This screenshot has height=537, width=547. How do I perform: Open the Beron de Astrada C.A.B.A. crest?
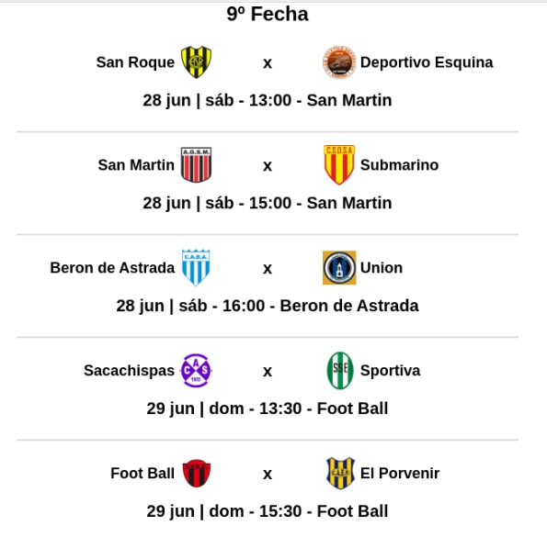click(196, 267)
